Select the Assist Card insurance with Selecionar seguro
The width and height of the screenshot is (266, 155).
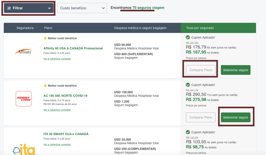(x=236, y=117)
